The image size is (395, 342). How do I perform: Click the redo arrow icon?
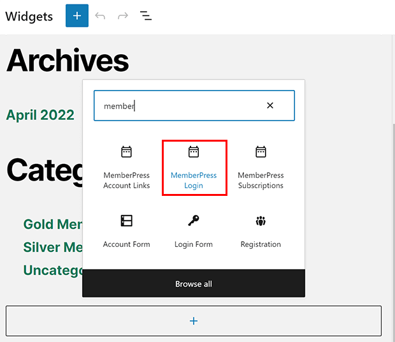pos(123,16)
